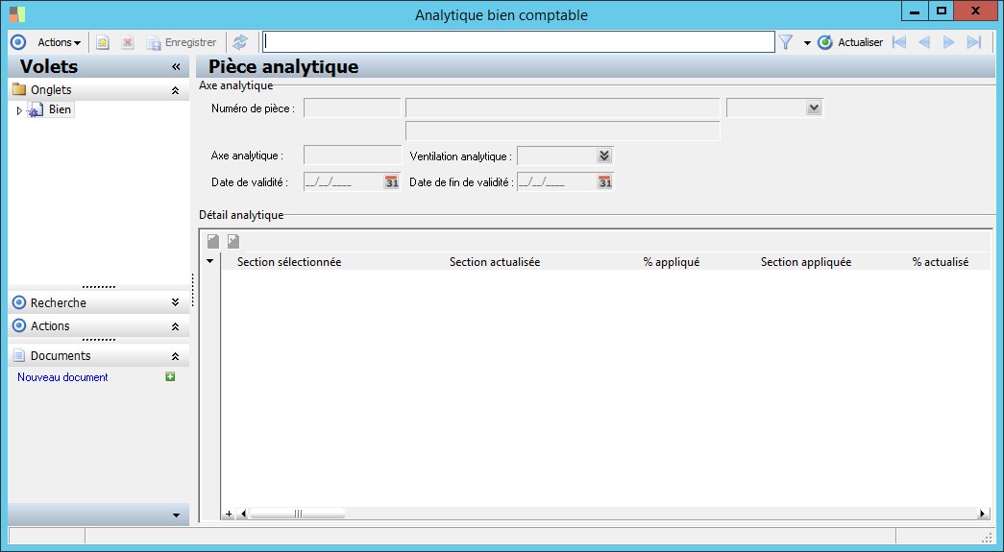Sort by % actualisé column

tap(940, 262)
